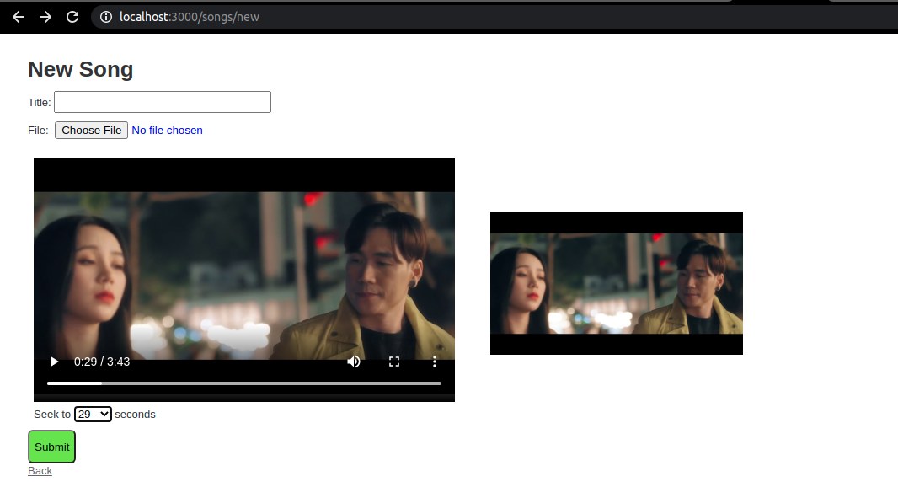The height and width of the screenshot is (482, 898).
Task: Open the Seek to seconds dropdown
Action: click(93, 414)
